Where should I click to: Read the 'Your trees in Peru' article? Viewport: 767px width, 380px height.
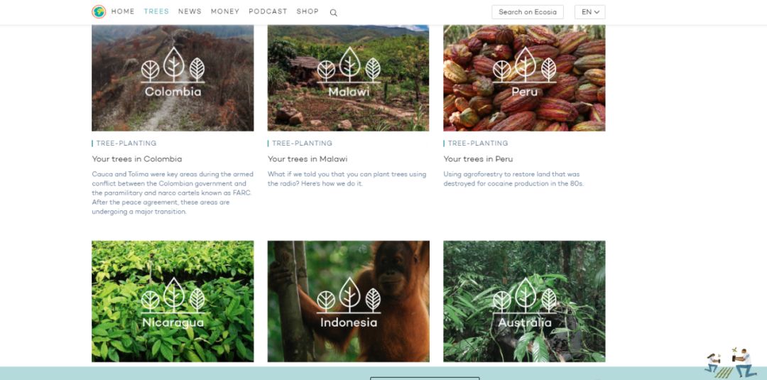pyautogui.click(x=479, y=159)
